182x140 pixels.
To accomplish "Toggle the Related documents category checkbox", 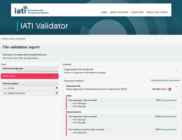I will (57, 93).
